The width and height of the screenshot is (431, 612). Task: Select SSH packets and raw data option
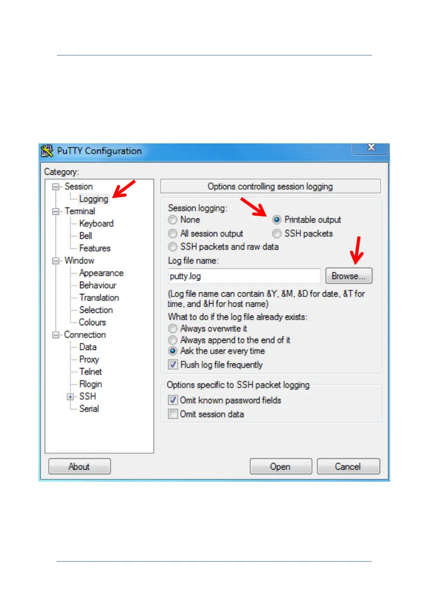pyautogui.click(x=173, y=247)
